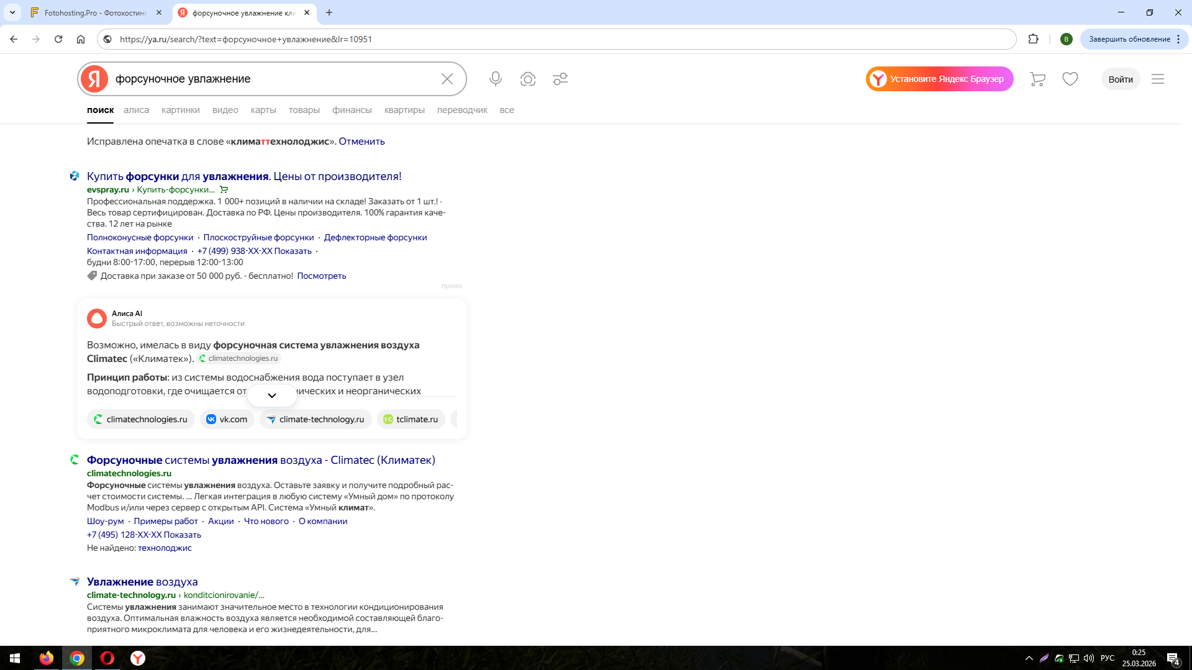Show the +7 (499) 938 phone number
This screenshot has height=670, width=1192.
(254, 251)
